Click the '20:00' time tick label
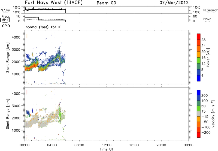Image resolution: width=218 pixels, height=151 pixels. click(x=161, y=145)
